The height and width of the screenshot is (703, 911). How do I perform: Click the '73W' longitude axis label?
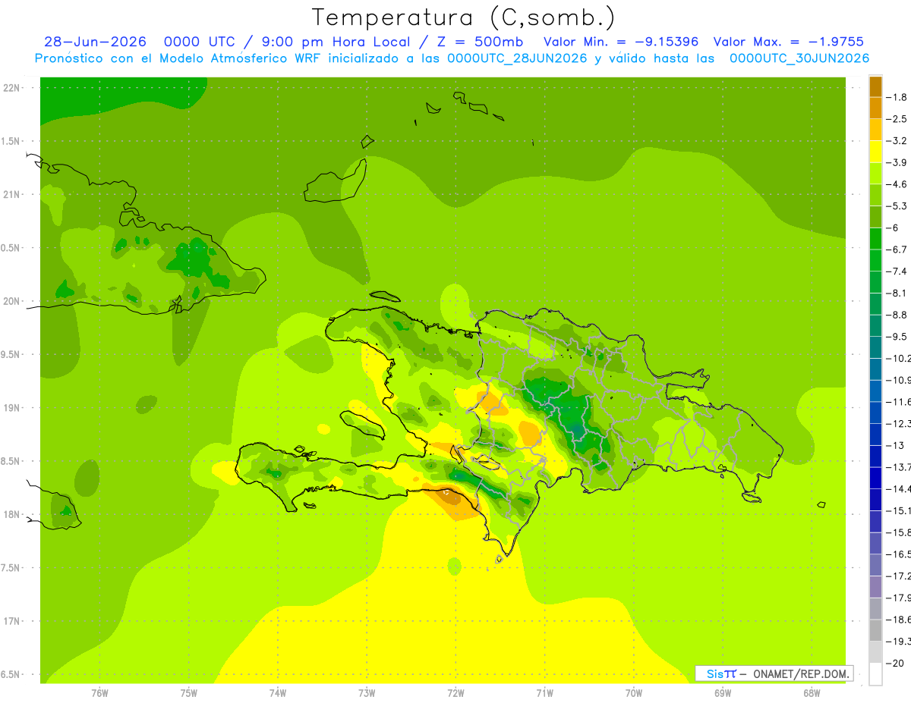(367, 693)
